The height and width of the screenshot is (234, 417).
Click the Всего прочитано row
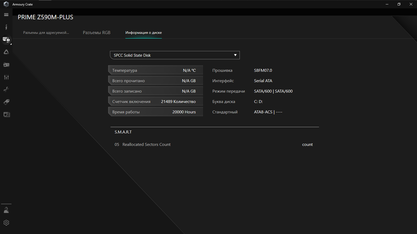[x=156, y=81]
